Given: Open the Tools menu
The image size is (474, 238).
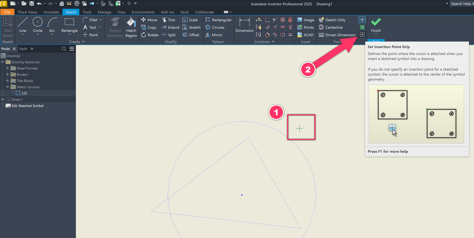Looking at the screenshot, I should [87, 12].
